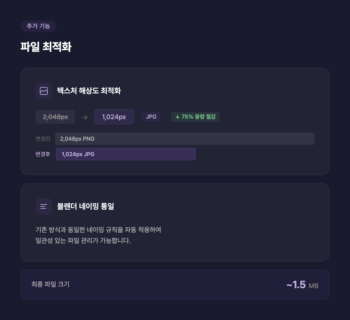Click the 변경전 label

[43, 139]
